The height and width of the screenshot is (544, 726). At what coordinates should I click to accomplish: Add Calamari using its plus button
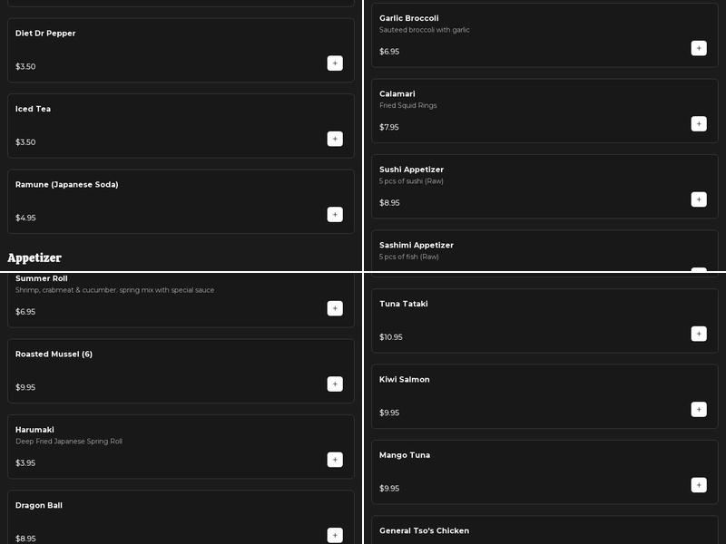[x=699, y=123]
